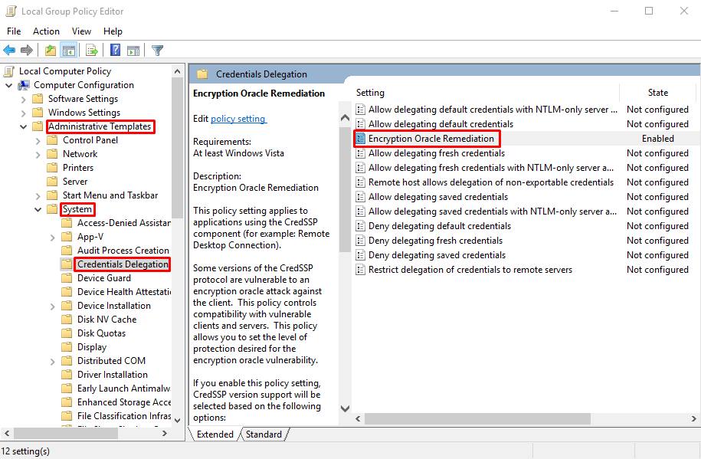Click the tree's horizontal scrollbar right arrow
The width and height of the screenshot is (701, 459).
click(165, 434)
